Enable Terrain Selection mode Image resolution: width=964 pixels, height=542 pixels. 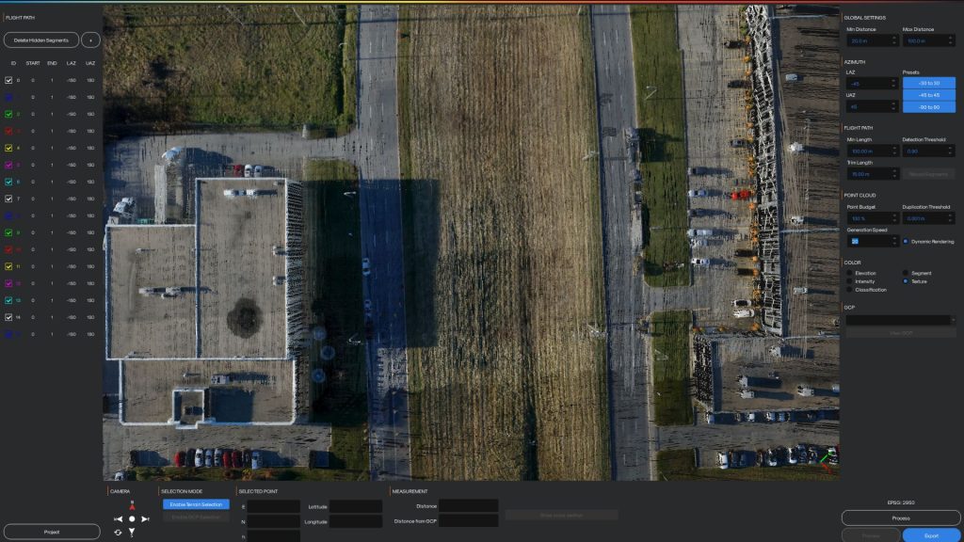[x=195, y=505]
